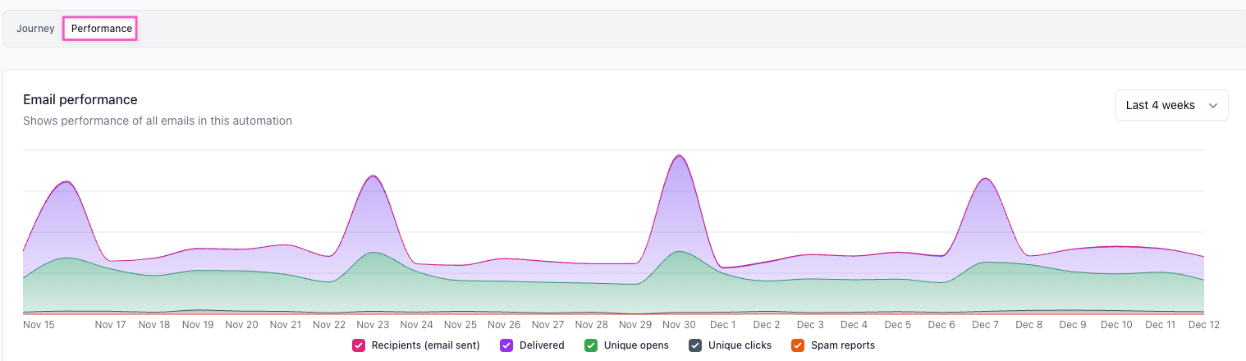This screenshot has height=361, width=1246.
Task: Click the Dec 12 axis date label
Action: (x=1203, y=325)
